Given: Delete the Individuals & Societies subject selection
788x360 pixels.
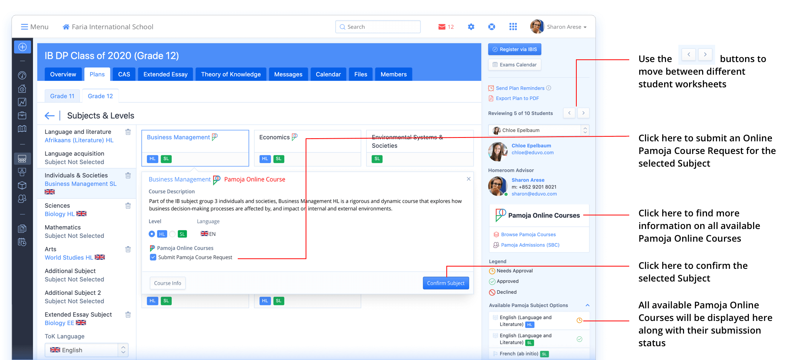Looking at the screenshot, I should point(128,175).
